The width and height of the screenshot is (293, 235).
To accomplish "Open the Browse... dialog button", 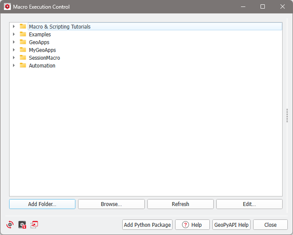I will click(x=111, y=204).
